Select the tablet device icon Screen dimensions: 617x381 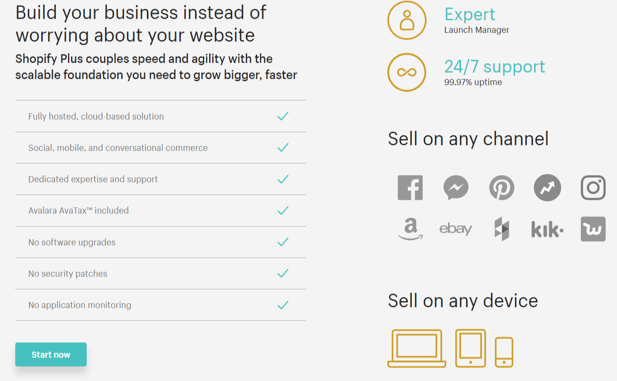[x=471, y=348]
